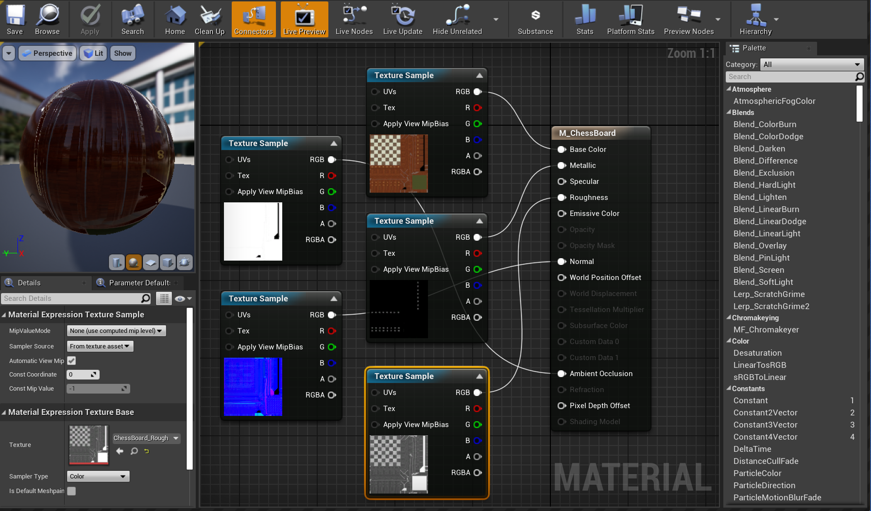The image size is (871, 511).
Task: Open Hide Unrelated options arrow
Action: click(496, 19)
